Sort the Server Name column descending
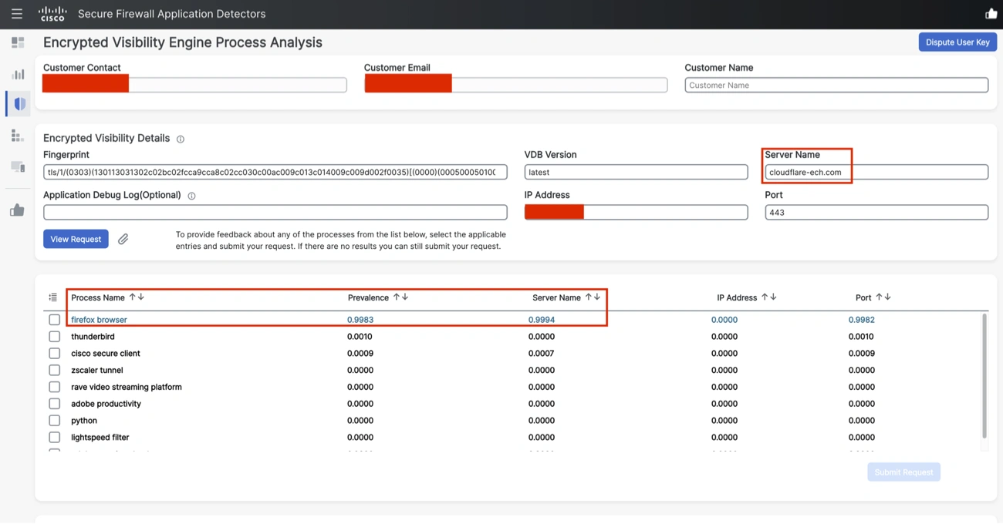Screen dimensions: 1003x524 [596, 297]
